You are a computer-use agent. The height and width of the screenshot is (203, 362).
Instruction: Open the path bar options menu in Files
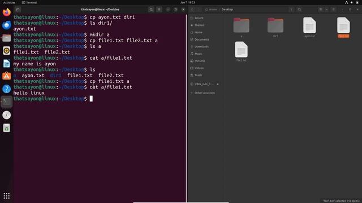tap(291, 10)
